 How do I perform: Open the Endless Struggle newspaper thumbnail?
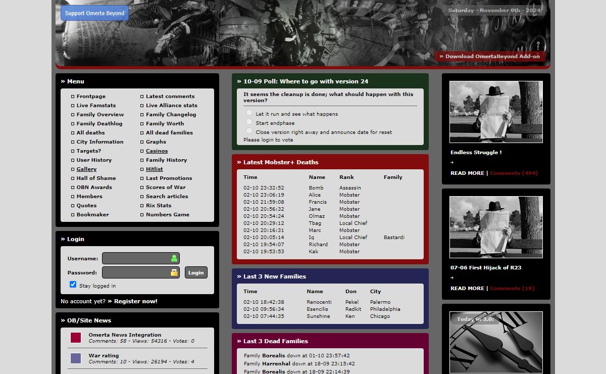coord(496,112)
